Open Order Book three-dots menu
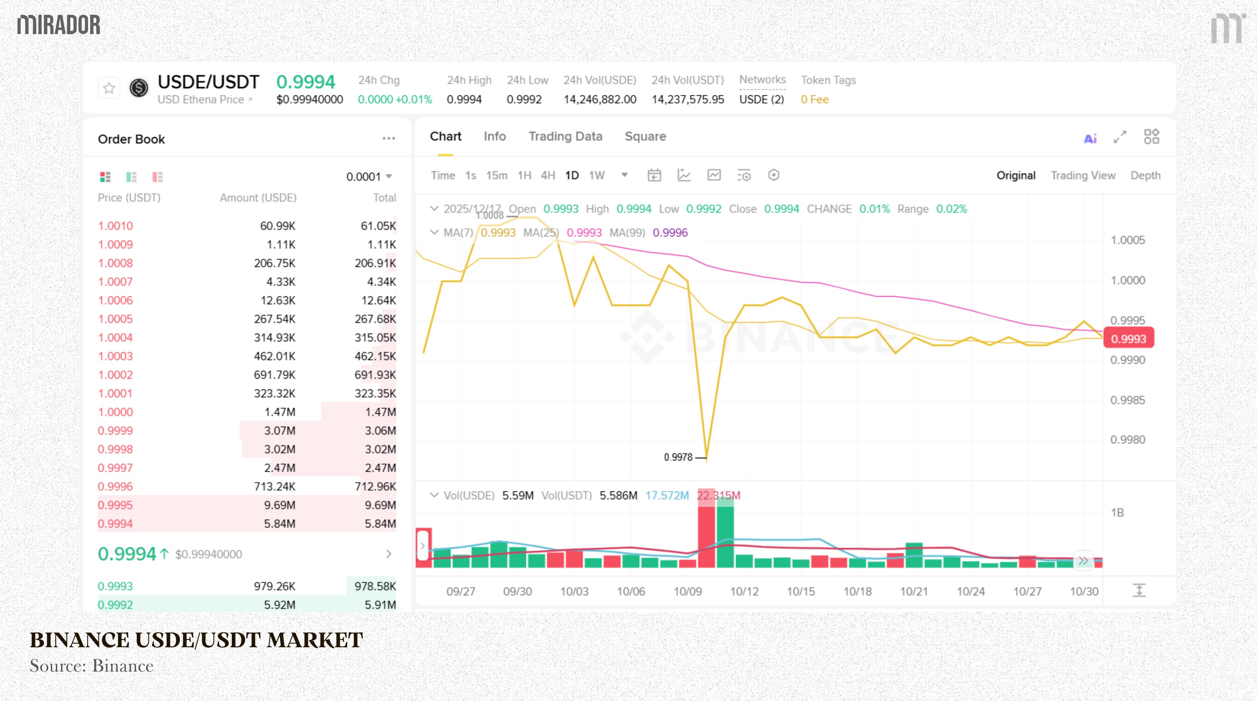 388,139
